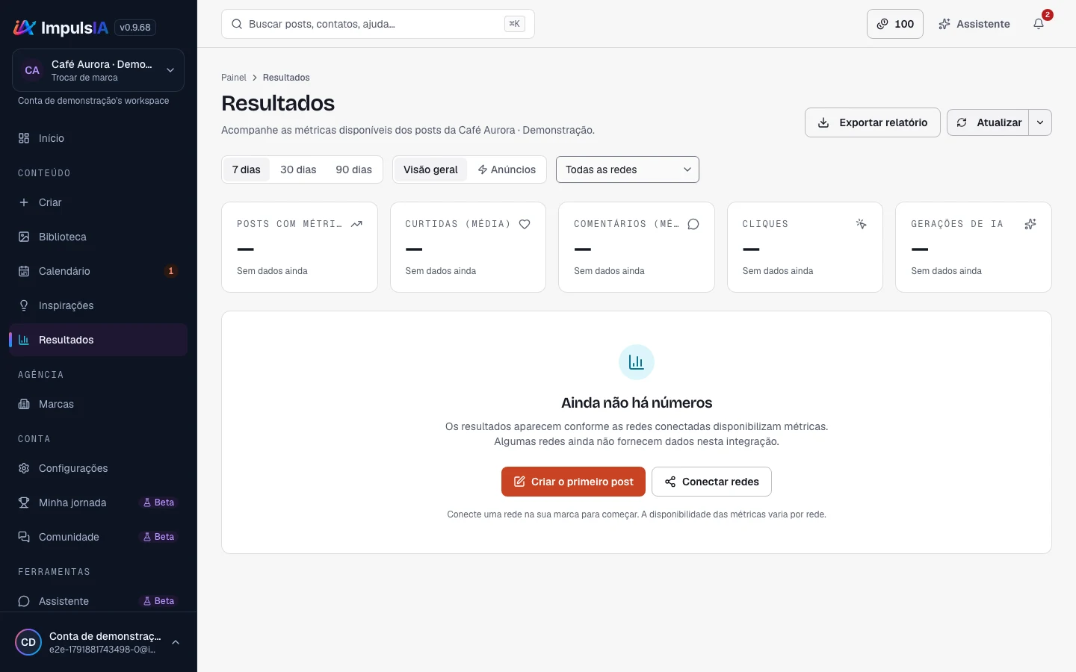
Task: Click the sparkles icon on Gerações de IA card
Action: 1030,224
